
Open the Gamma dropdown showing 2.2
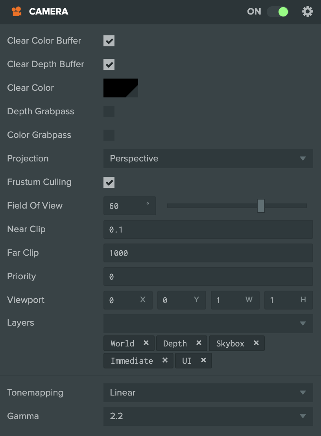pyautogui.click(x=208, y=416)
